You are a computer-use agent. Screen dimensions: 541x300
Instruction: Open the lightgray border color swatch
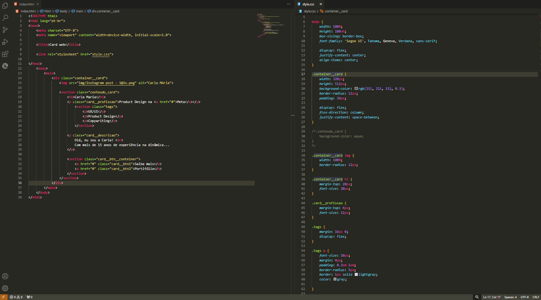tap(356, 274)
